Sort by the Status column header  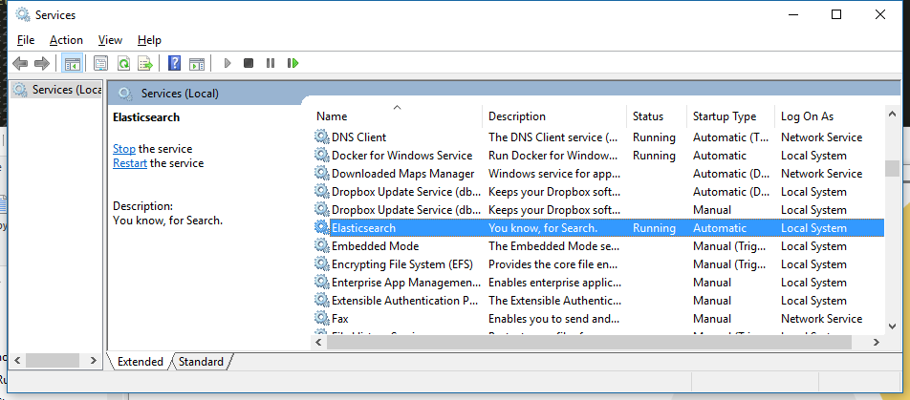(647, 116)
